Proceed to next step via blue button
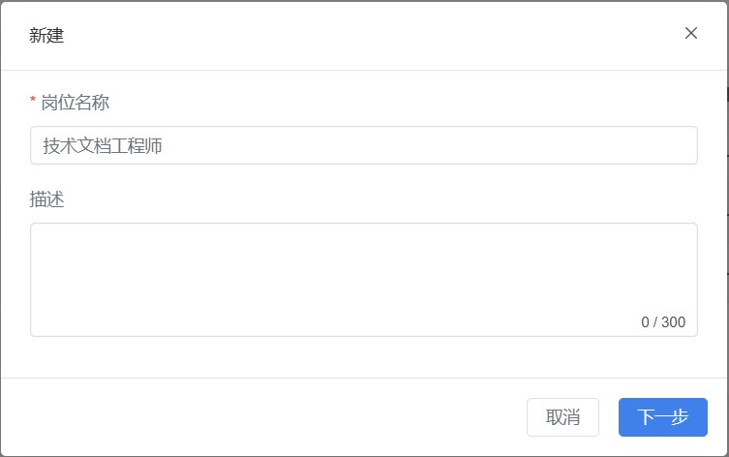Screen dimensions: 729x457 662,417
